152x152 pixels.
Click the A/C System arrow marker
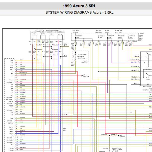(82, 76)
